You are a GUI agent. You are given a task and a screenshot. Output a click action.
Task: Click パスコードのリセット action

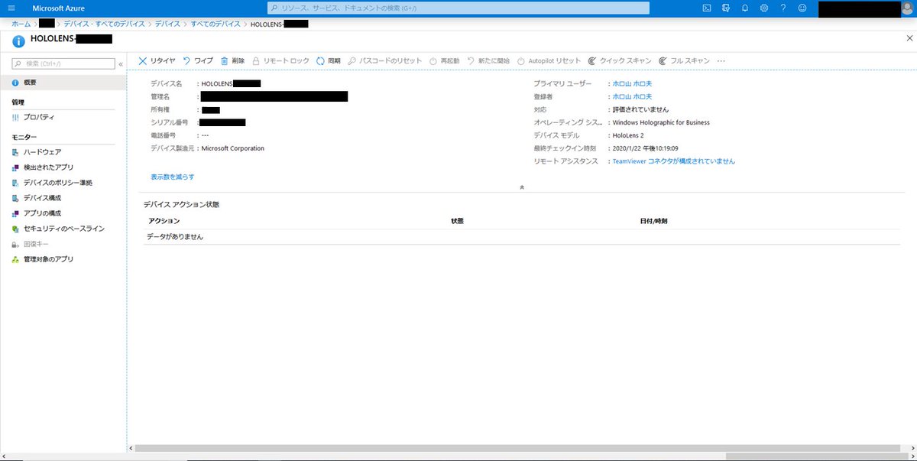pos(384,60)
